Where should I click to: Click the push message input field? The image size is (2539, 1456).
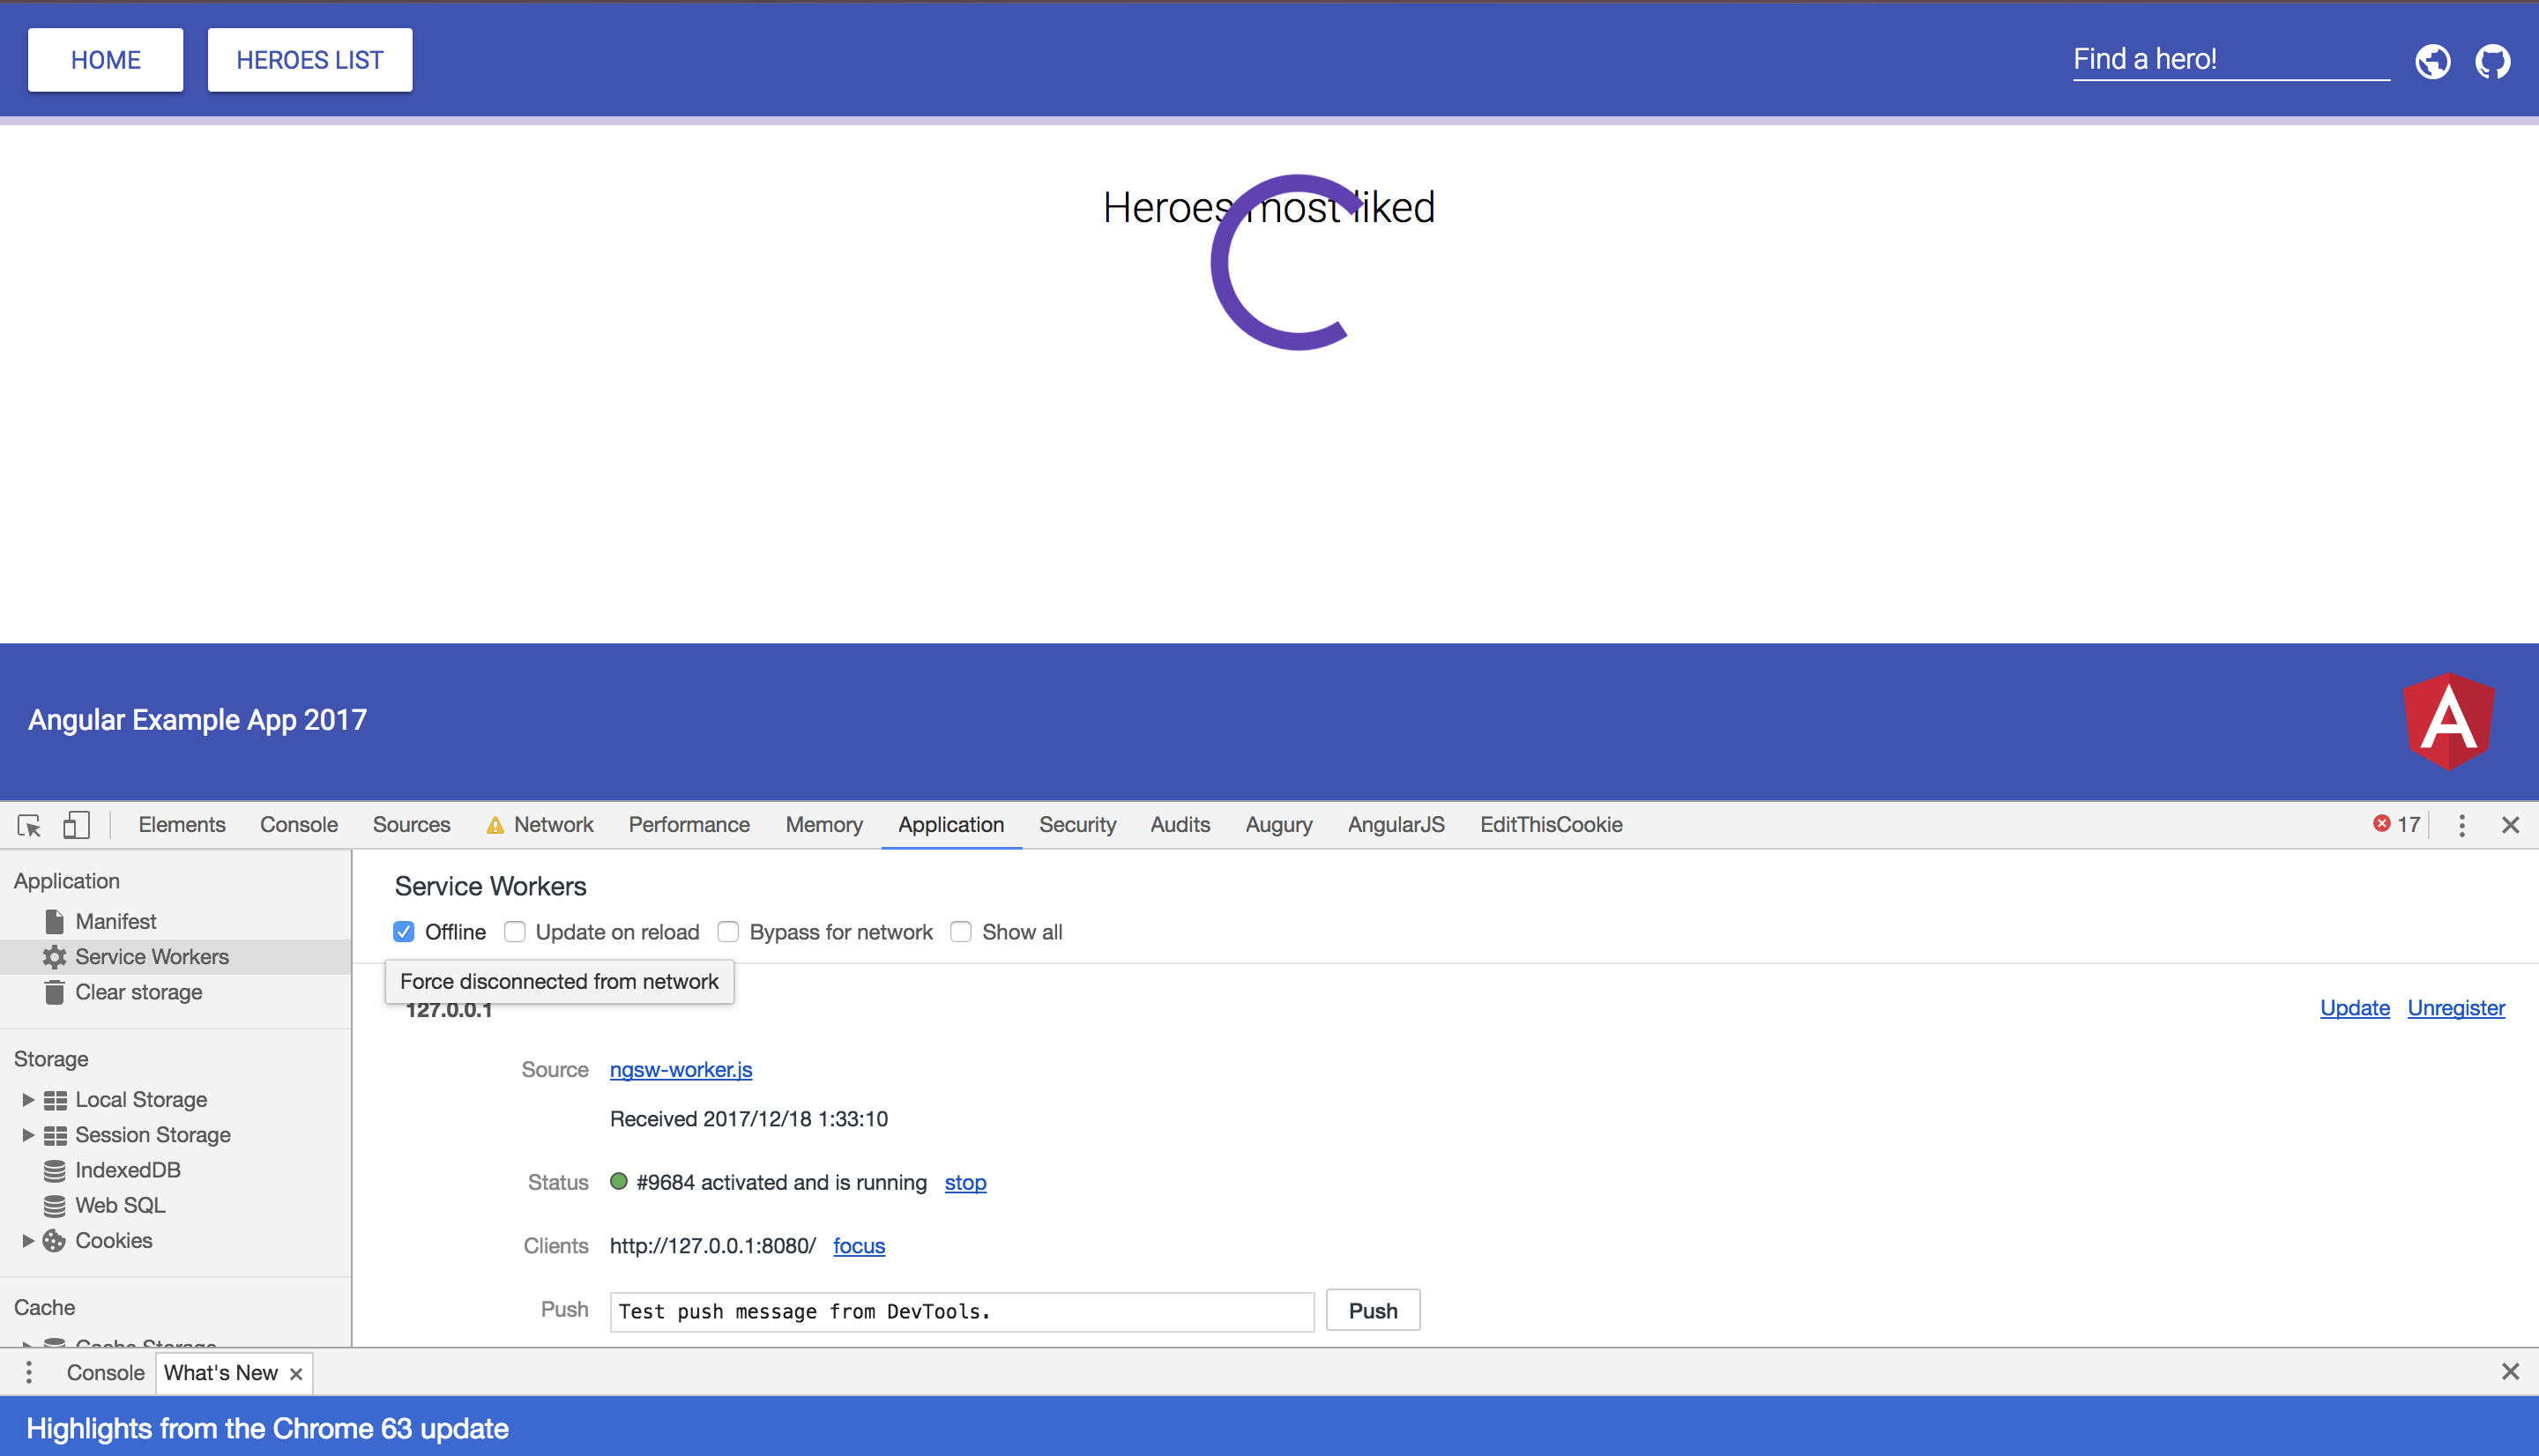pos(960,1311)
